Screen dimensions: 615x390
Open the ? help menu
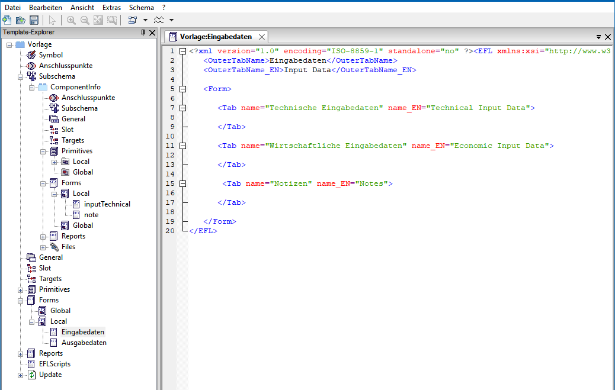(x=164, y=8)
